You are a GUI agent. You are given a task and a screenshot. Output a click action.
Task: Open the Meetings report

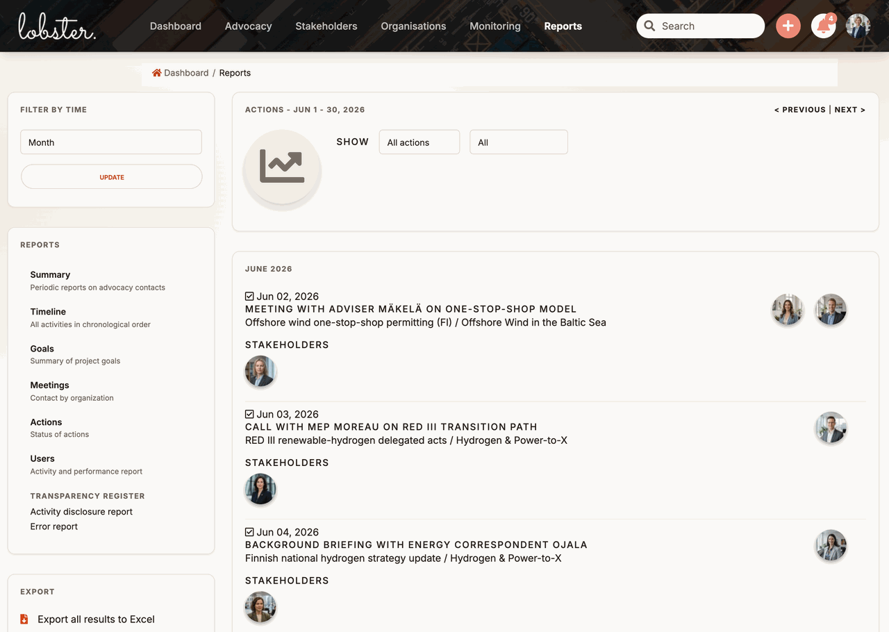pos(49,385)
